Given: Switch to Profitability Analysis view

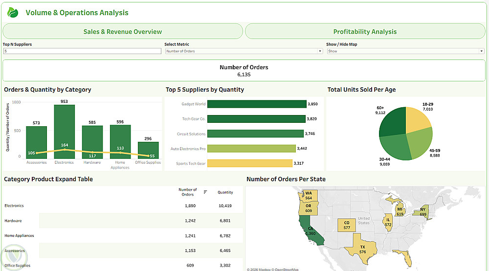Looking at the screenshot, I should (365, 32).
